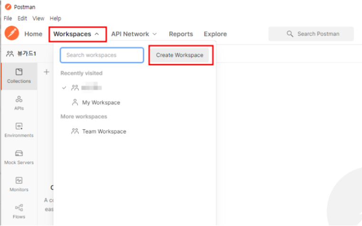Click the More workspaces heading
Screen dimensions: 362x226
pyautogui.click(x=84, y=117)
